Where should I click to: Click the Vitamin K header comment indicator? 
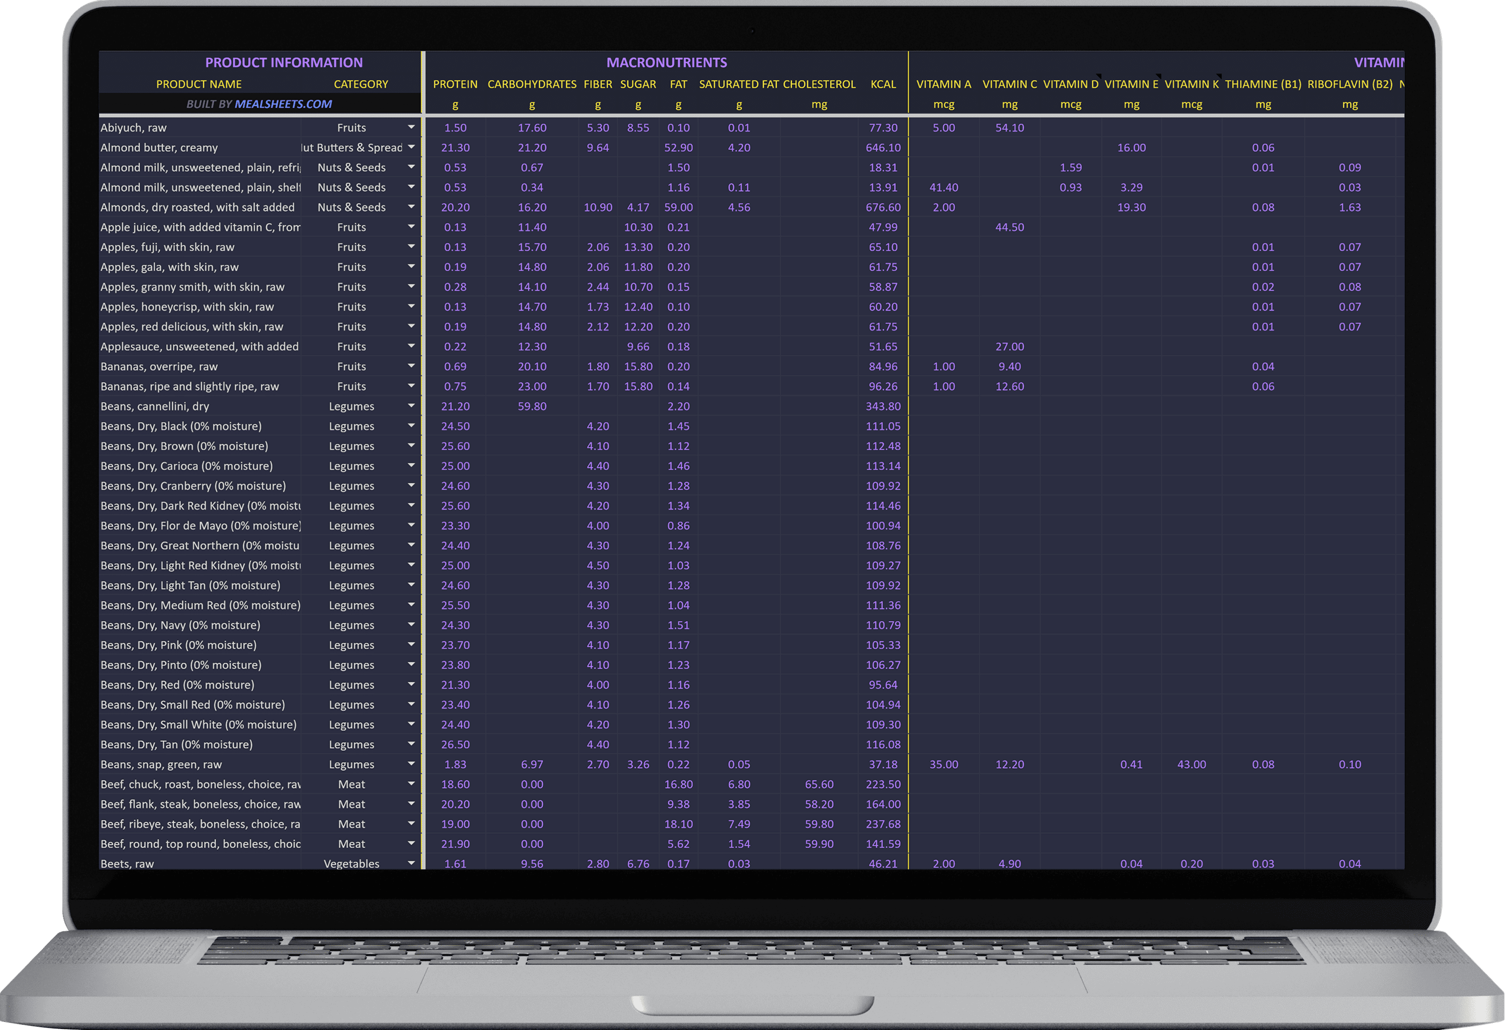tap(1219, 76)
